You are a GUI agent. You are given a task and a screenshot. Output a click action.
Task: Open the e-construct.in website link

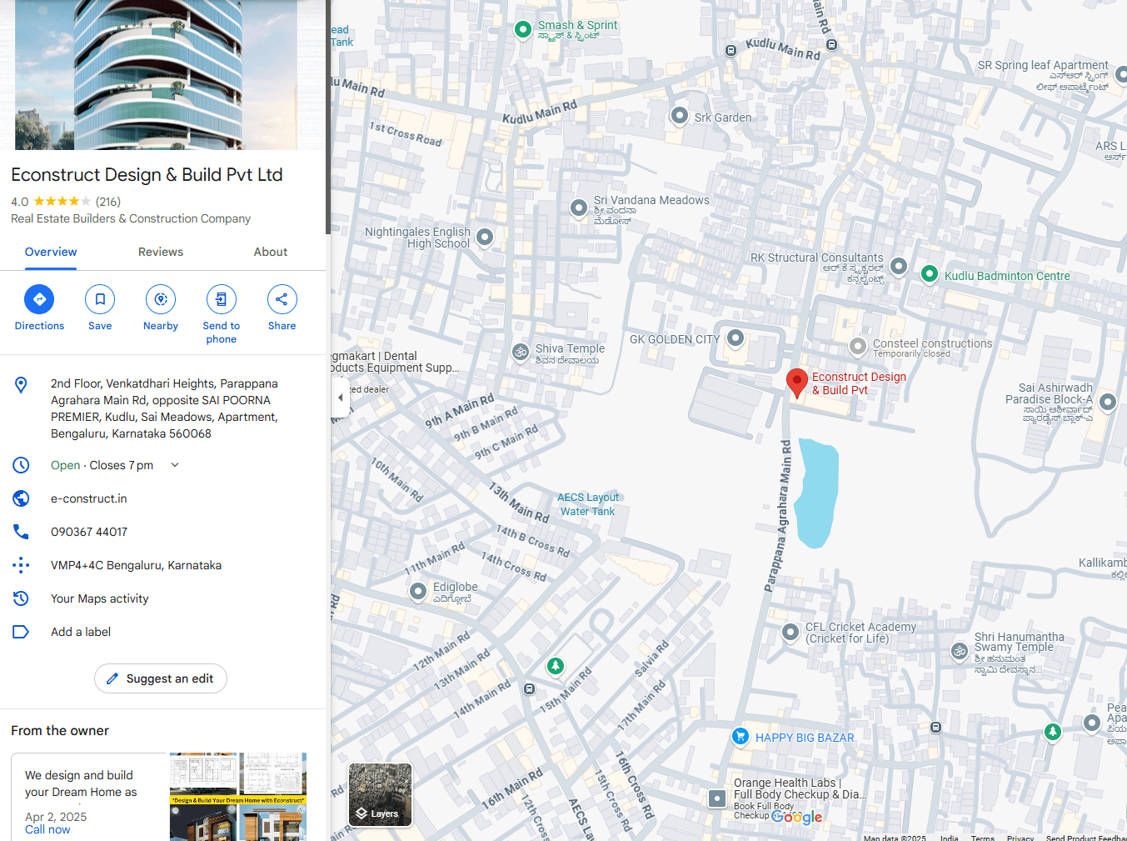click(89, 498)
